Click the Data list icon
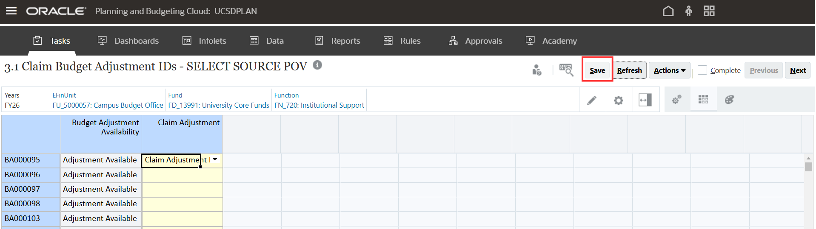 click(x=254, y=41)
